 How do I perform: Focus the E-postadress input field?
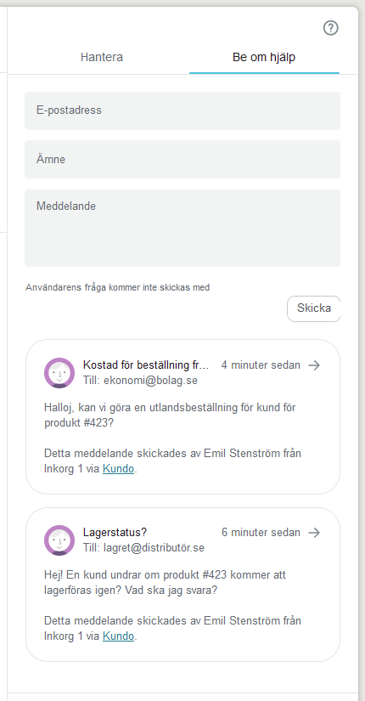(x=182, y=110)
